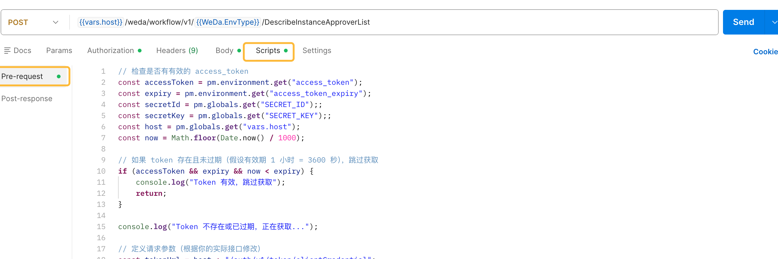Switch to the Params tab
This screenshot has height=259, width=778.
(59, 51)
